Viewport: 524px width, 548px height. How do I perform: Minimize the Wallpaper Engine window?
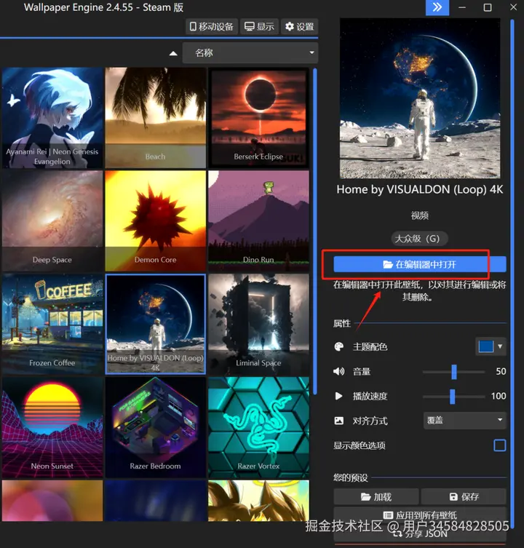462,7
